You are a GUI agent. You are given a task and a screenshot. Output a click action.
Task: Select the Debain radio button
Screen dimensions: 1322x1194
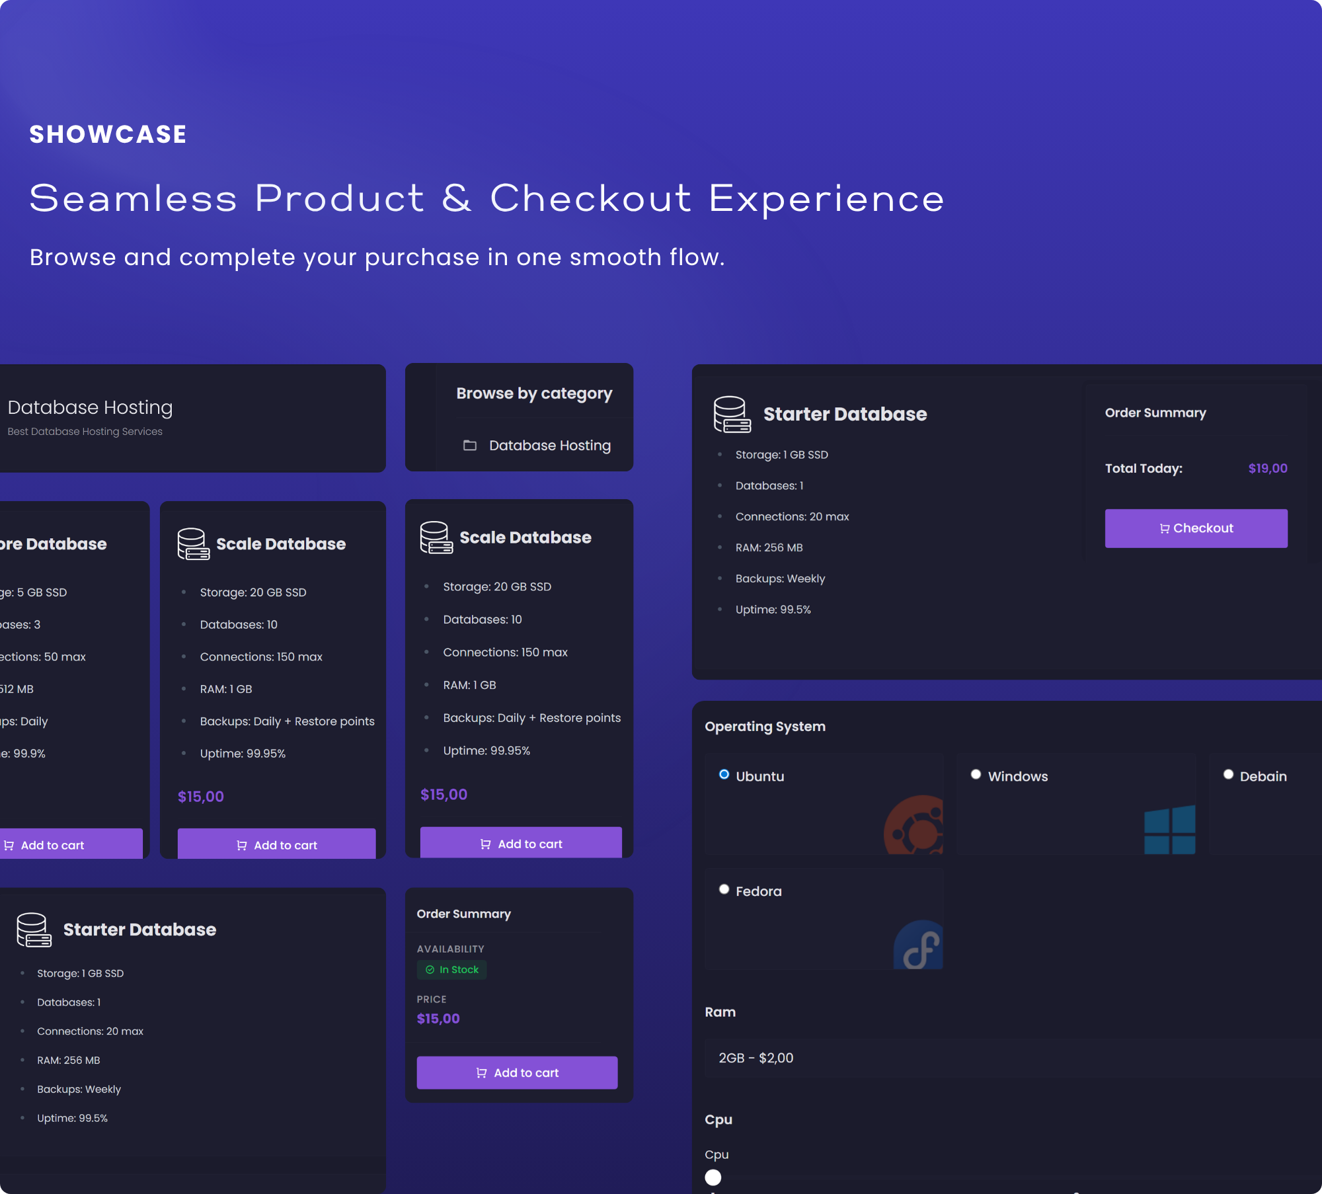[1228, 775]
